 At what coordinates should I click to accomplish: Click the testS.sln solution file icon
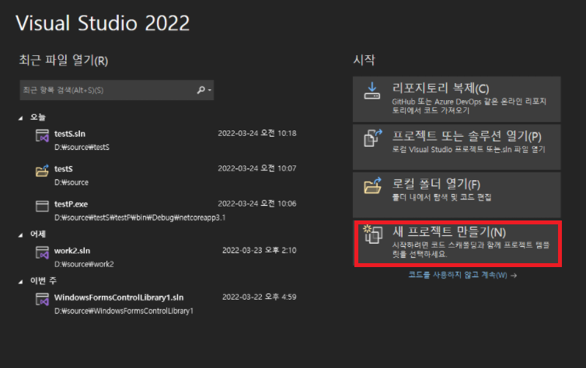tap(42, 136)
